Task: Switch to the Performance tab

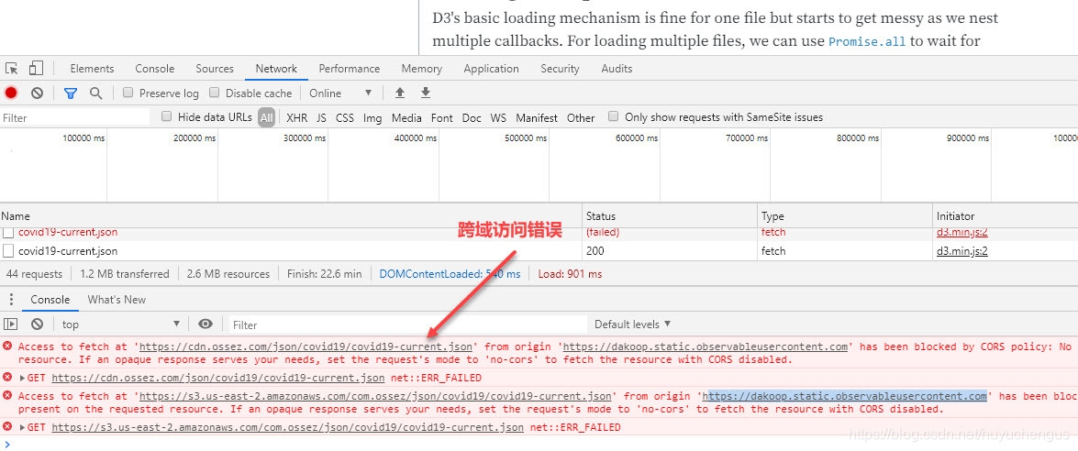Action: click(x=349, y=69)
